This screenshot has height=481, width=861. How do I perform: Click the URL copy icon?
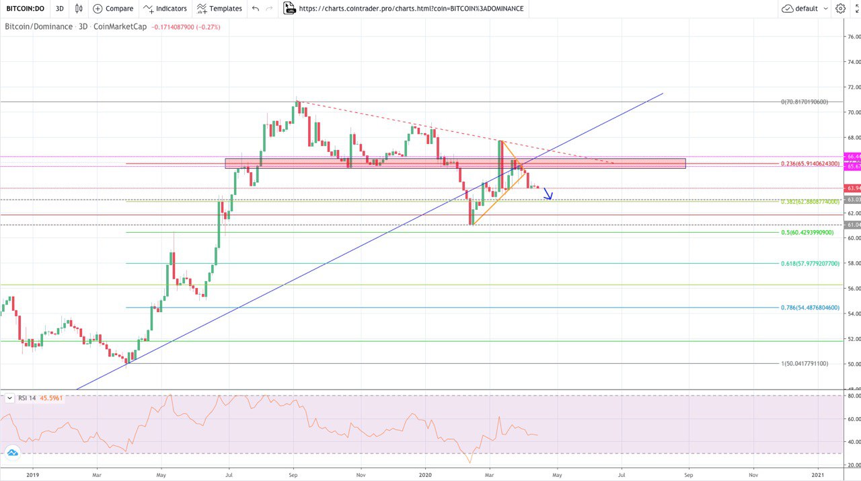[x=289, y=9]
